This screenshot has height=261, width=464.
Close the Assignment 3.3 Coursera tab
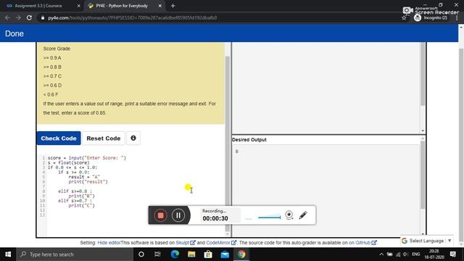point(79,6)
